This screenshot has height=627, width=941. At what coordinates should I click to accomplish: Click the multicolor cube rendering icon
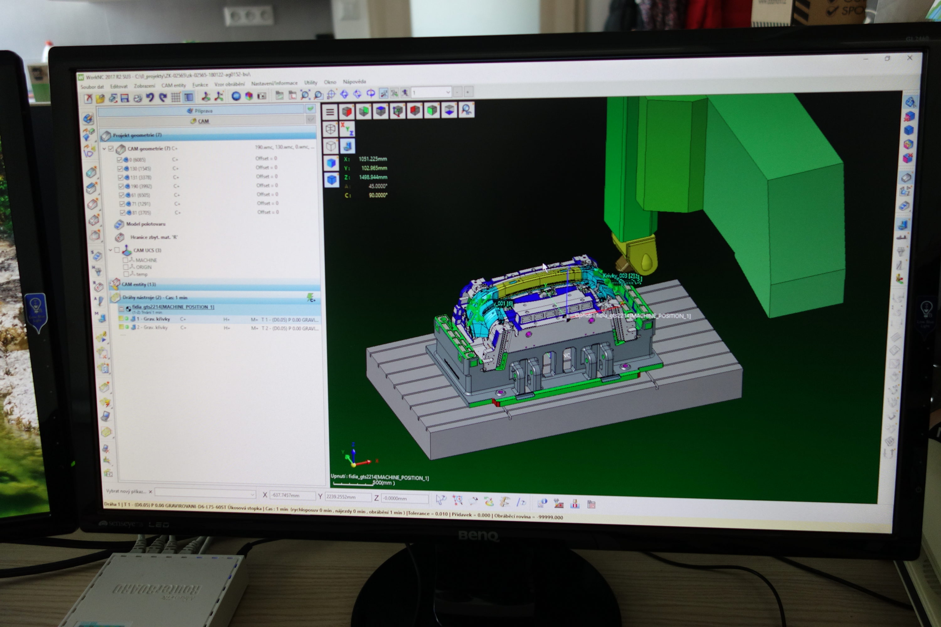click(x=249, y=96)
